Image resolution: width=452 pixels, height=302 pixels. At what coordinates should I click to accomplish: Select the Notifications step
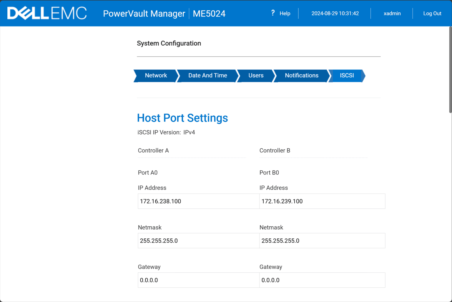(301, 76)
